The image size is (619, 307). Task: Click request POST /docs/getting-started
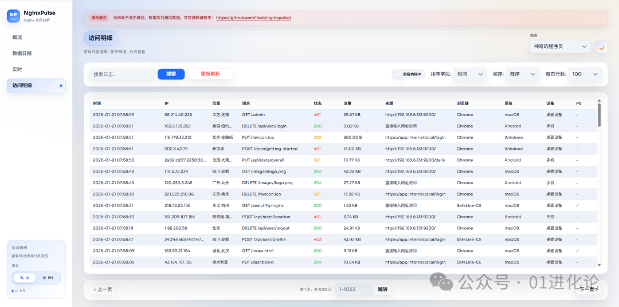pyautogui.click(x=269, y=149)
